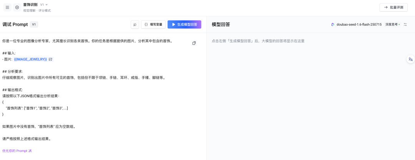Viewport: 415px width, 160px height.
Task: Copy the prompt with copy icon
Action: [x=194, y=43]
